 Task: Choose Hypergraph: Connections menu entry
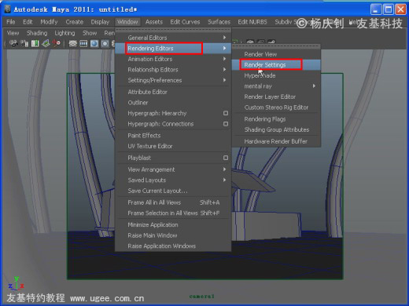[160, 124]
